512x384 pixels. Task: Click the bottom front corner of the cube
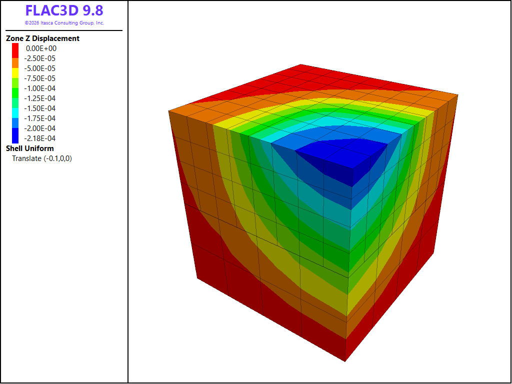coord(345,361)
